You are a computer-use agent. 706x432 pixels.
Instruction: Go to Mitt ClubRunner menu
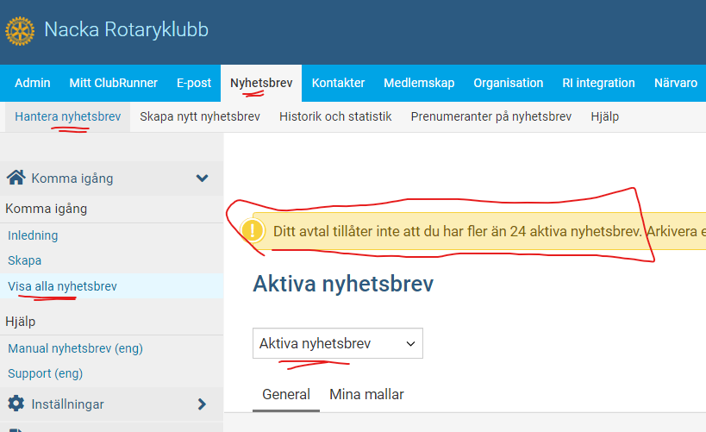pyautogui.click(x=113, y=83)
